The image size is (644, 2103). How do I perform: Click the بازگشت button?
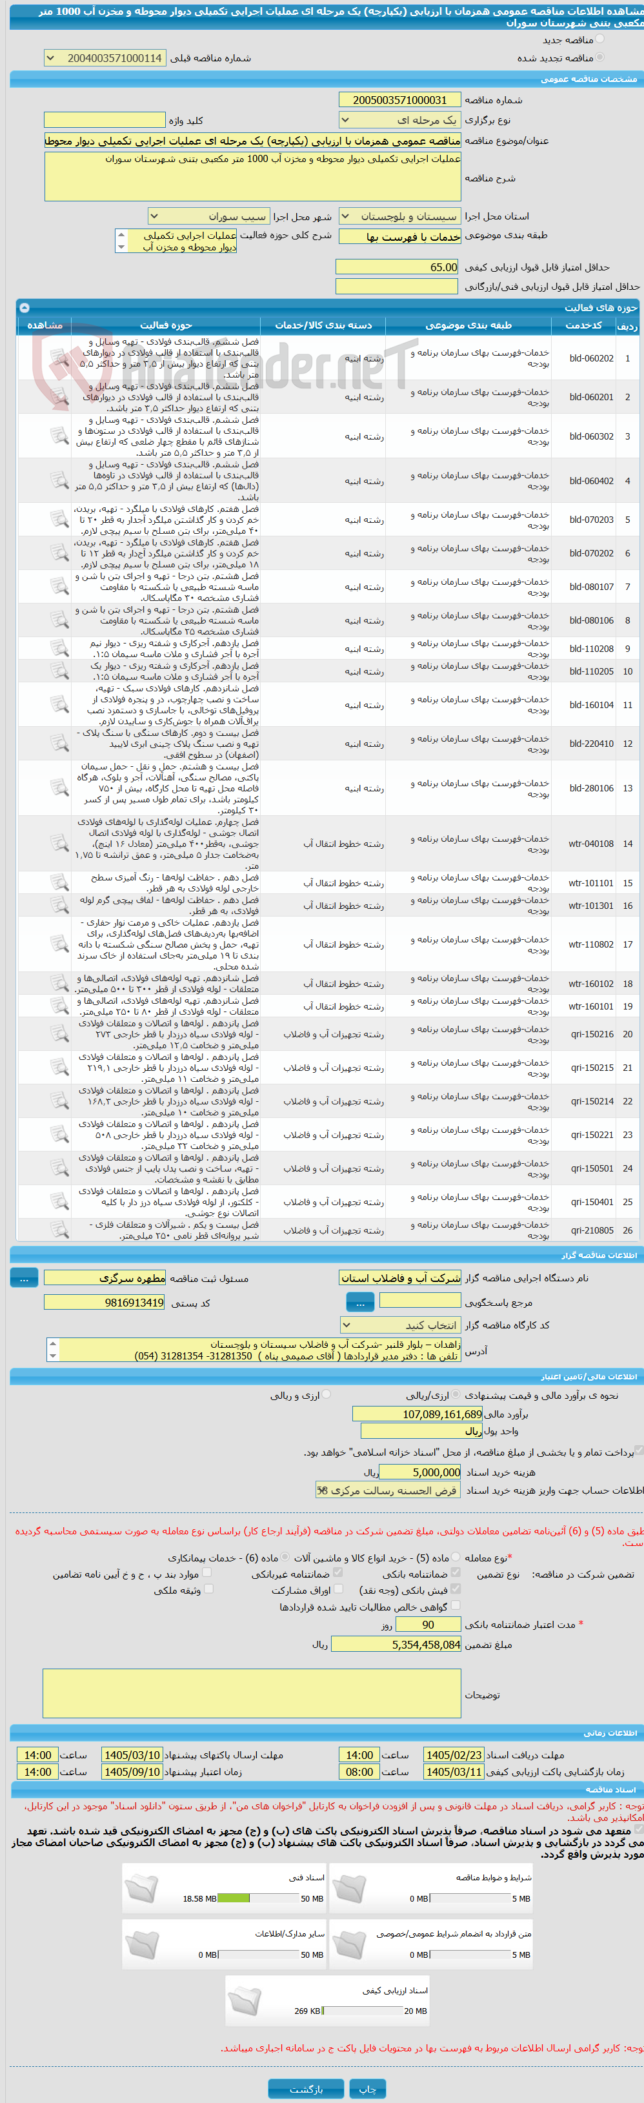click(x=306, y=2088)
